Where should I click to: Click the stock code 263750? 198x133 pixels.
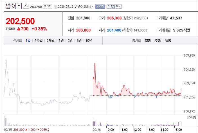tap(36, 7)
